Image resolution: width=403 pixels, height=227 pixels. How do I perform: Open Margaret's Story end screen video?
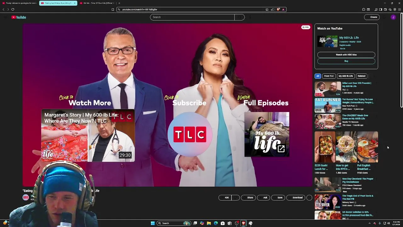88,136
